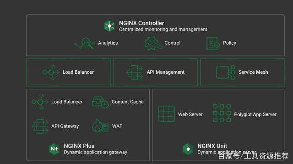
Task: Click the API Management arrows icon
Action: tap(135, 72)
